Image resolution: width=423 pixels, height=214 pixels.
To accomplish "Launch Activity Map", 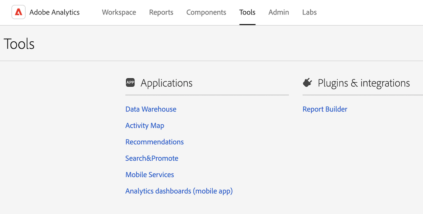I will [145, 126].
